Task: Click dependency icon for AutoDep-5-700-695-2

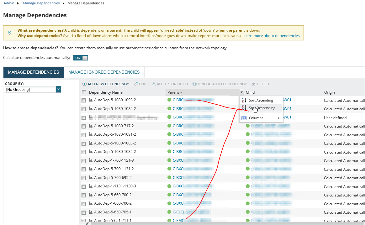Action: [x=91, y=178]
